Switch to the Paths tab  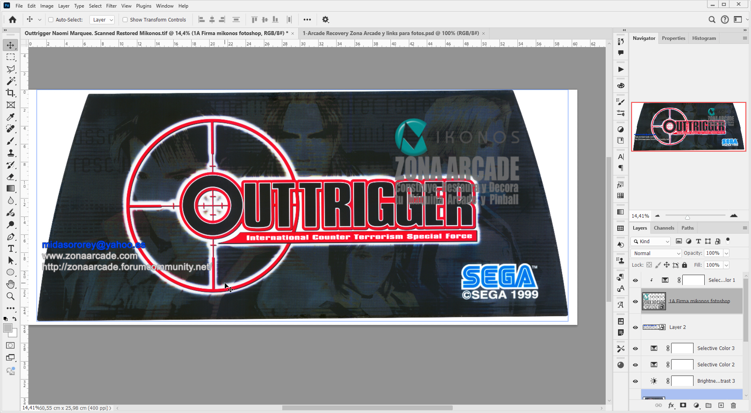(688, 228)
